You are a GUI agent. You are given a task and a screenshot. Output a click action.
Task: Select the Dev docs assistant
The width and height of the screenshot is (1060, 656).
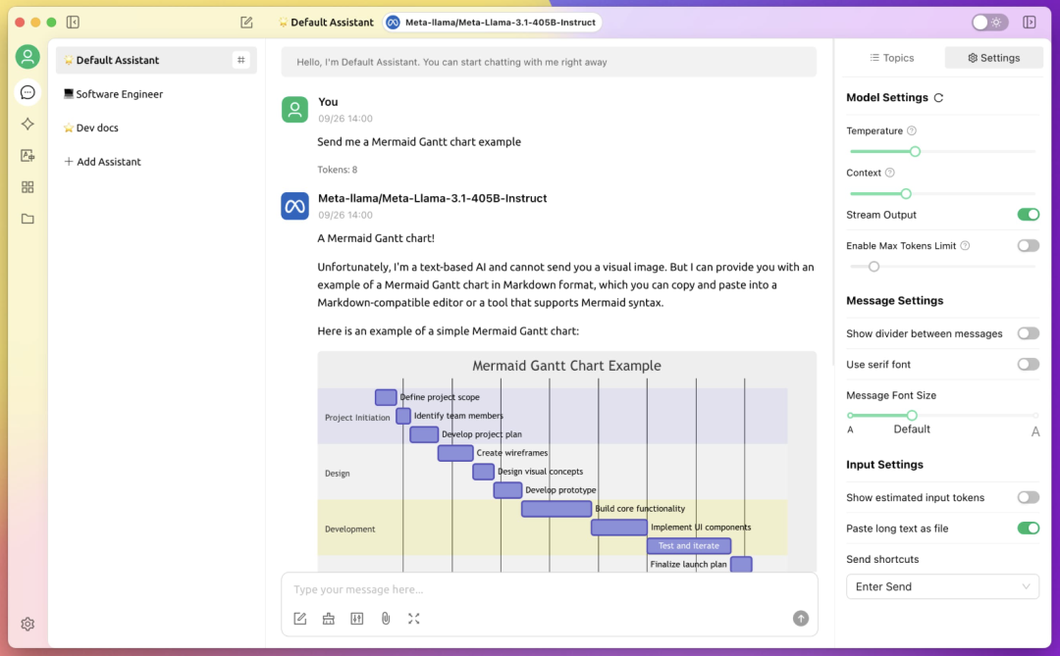pyautogui.click(x=156, y=127)
